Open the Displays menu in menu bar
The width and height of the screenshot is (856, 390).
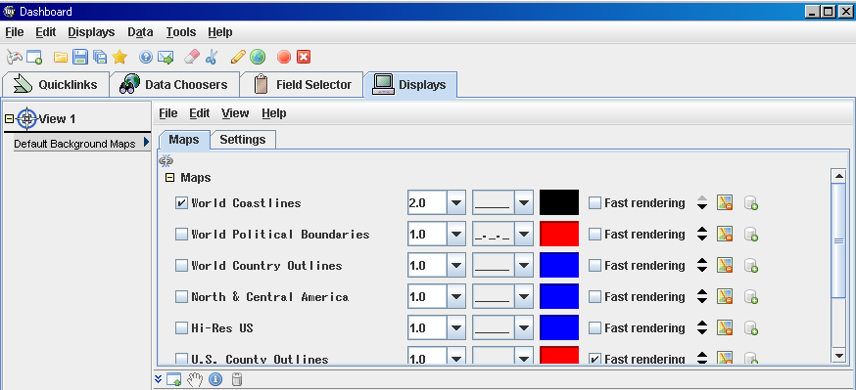[91, 32]
